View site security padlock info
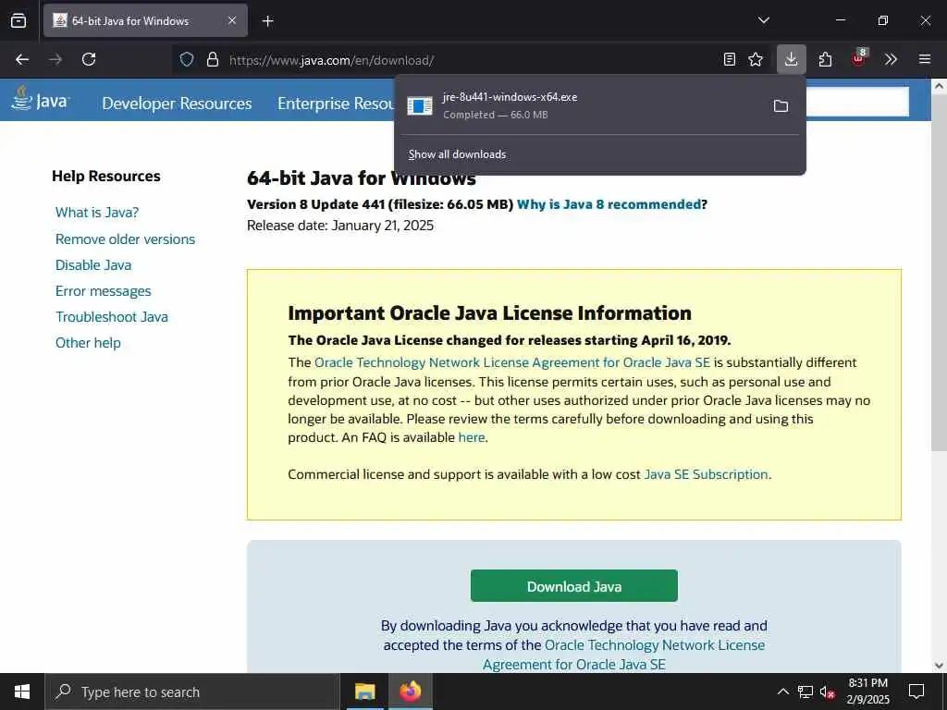 coord(212,59)
